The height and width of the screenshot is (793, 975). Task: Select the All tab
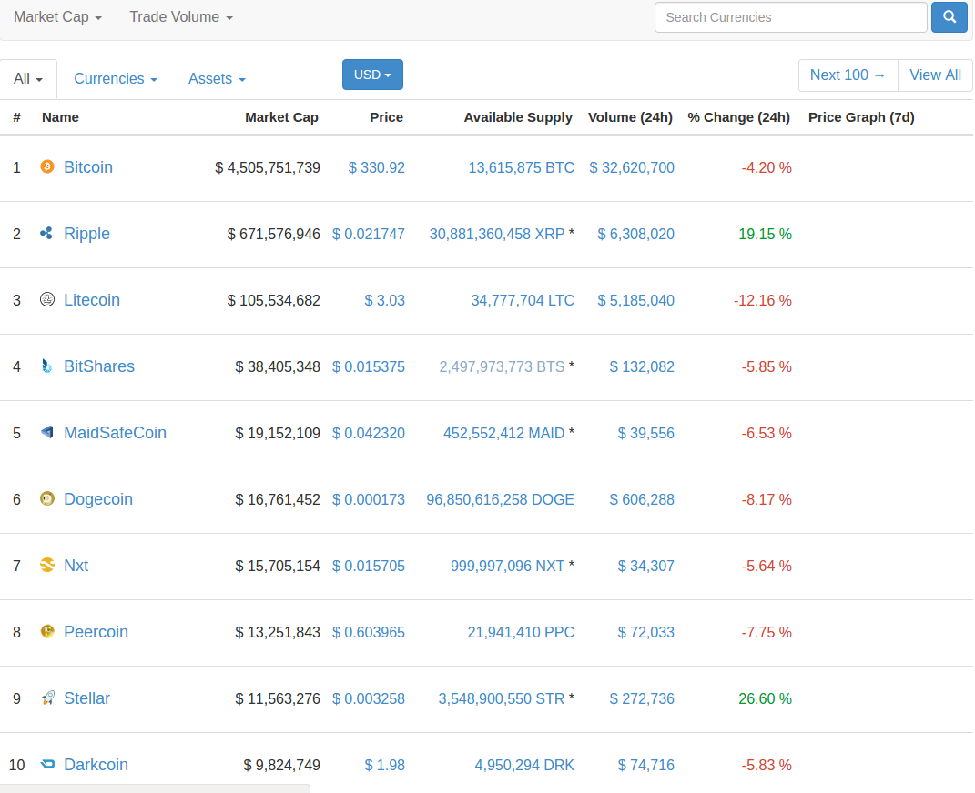(x=28, y=79)
